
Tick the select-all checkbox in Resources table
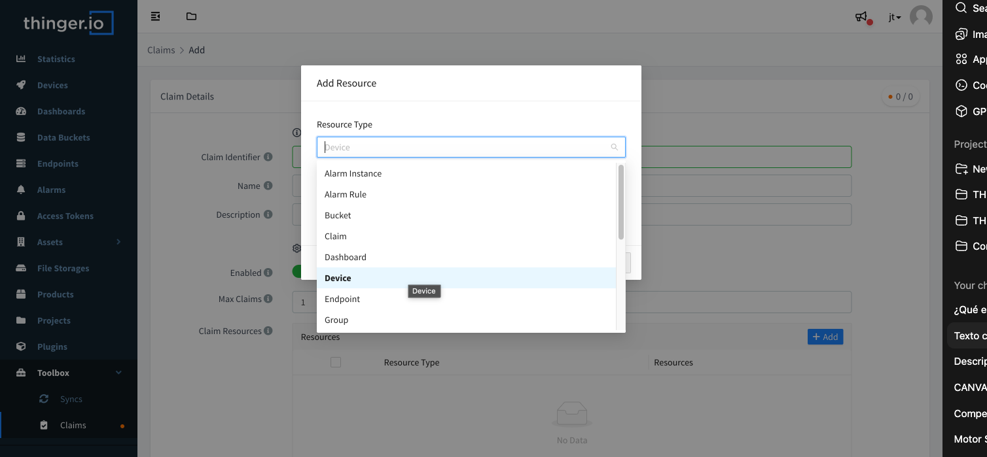pos(336,362)
